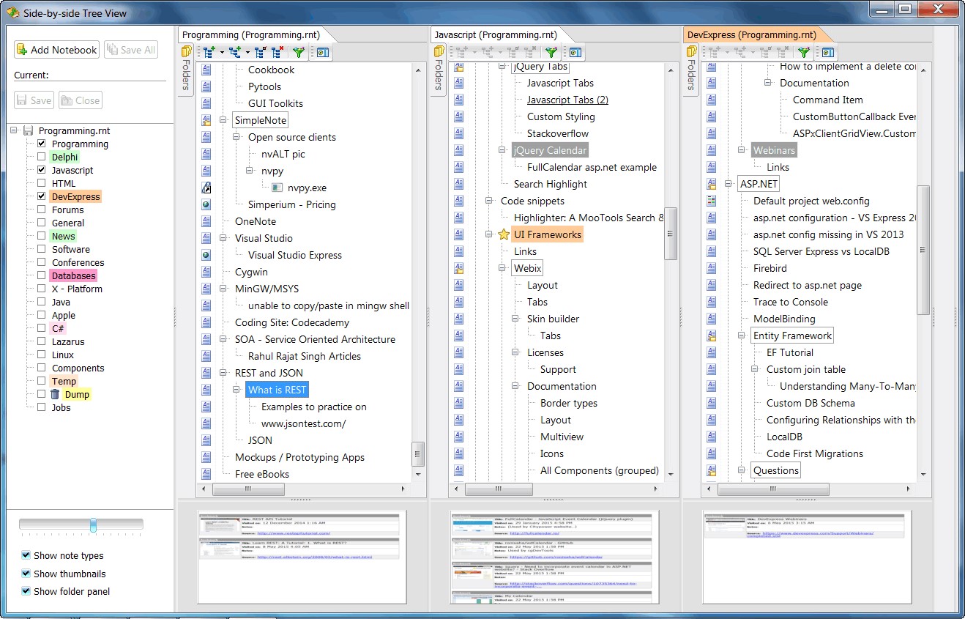Screen dimensions: 965x619
Task: Click the star icon beside UI Frameworks
Action: [504, 234]
